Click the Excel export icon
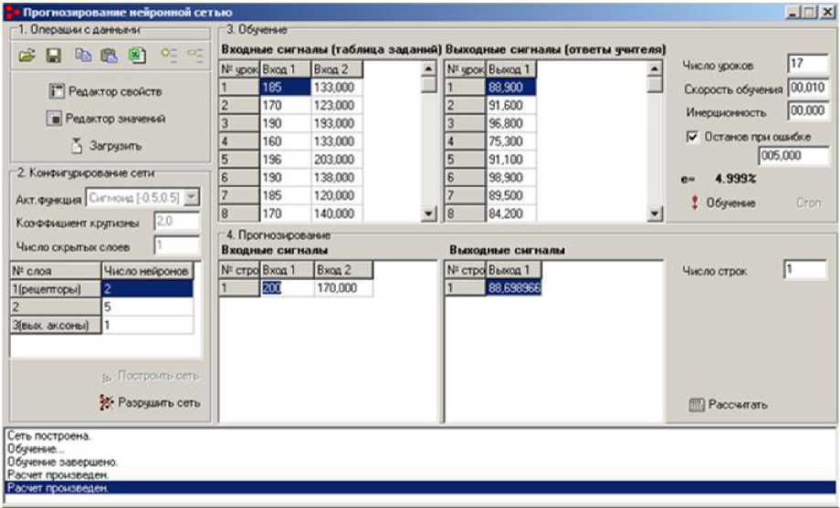Image resolution: width=840 pixels, height=508 pixels. (137, 55)
